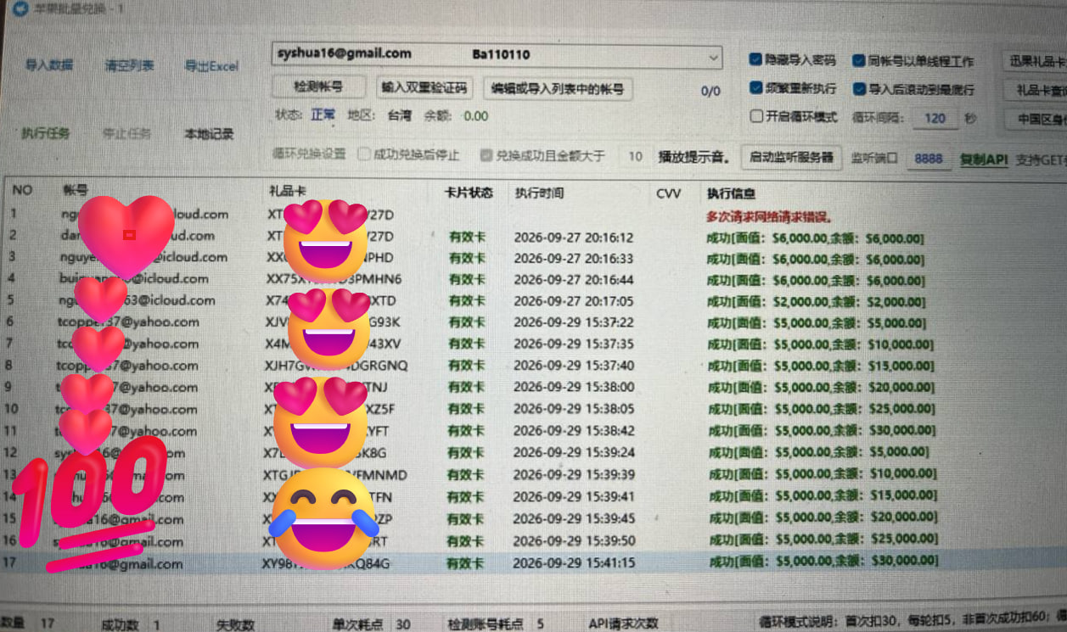The height and width of the screenshot is (632, 1067).
Task: Select time cell 2026-09-29 15:41:15
Action: (x=573, y=562)
